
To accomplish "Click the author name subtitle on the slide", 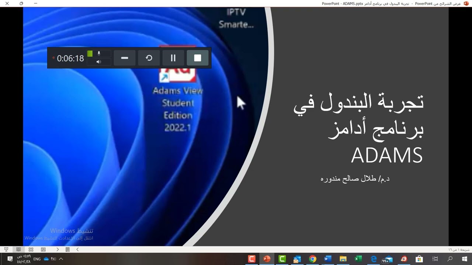I will (355, 179).
